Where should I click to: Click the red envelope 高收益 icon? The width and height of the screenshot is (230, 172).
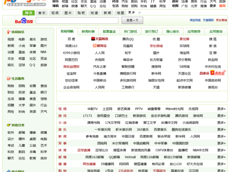pos(213,72)
